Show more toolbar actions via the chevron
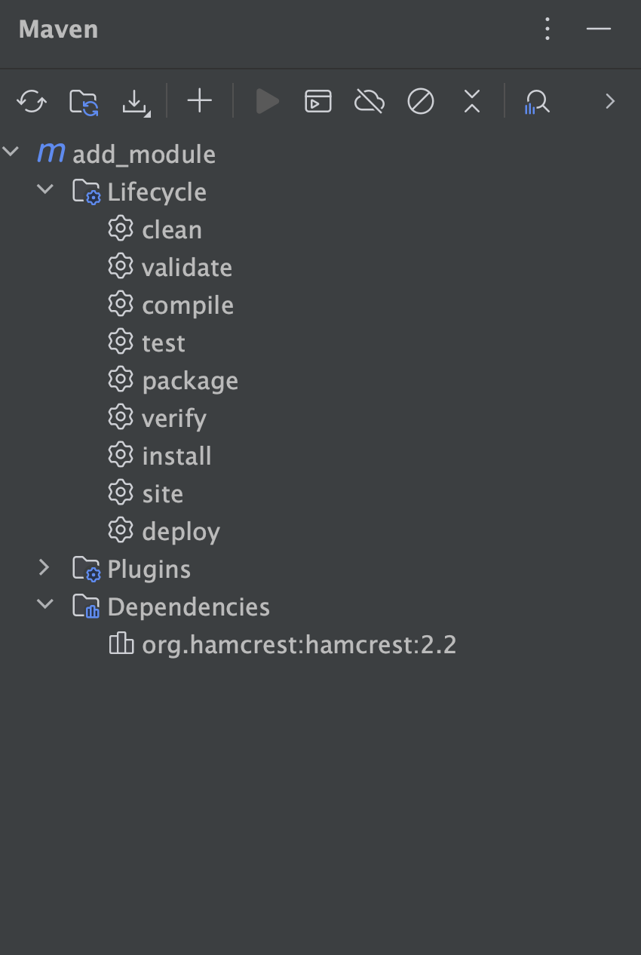This screenshot has width=641, height=955. [609, 101]
